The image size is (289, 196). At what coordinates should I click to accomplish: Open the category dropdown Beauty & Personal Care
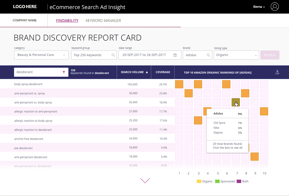click(41, 55)
